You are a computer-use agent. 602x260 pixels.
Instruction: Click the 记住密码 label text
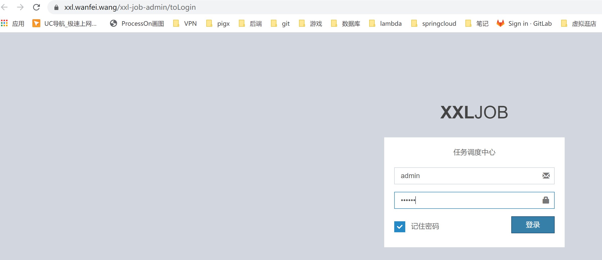(x=425, y=226)
